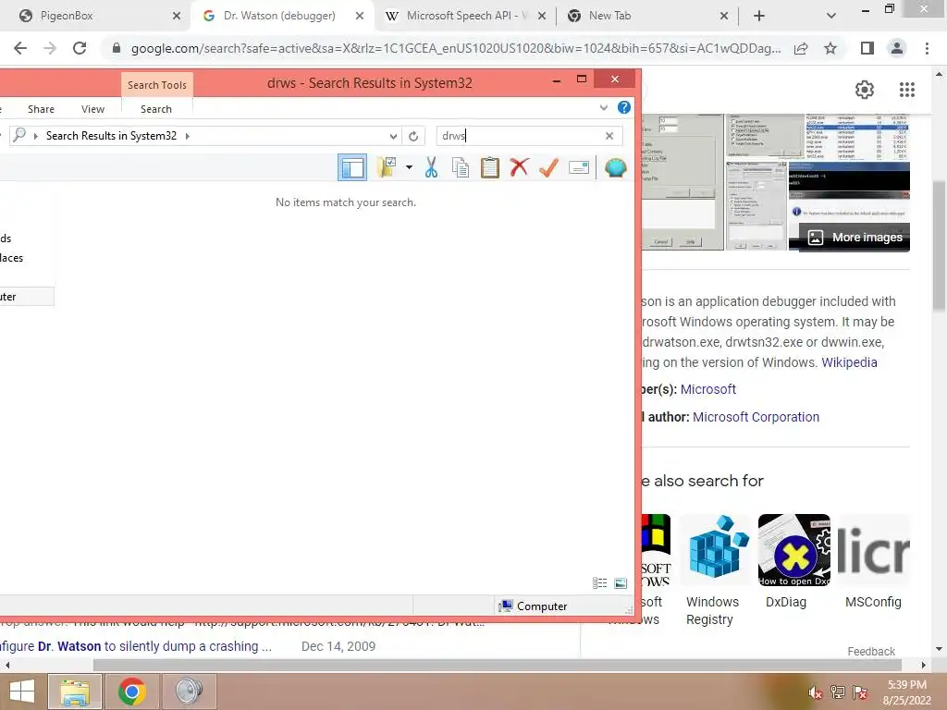Image resolution: width=947 pixels, height=710 pixels.
Task: Open Chrome from taskbar
Action: coord(132,692)
